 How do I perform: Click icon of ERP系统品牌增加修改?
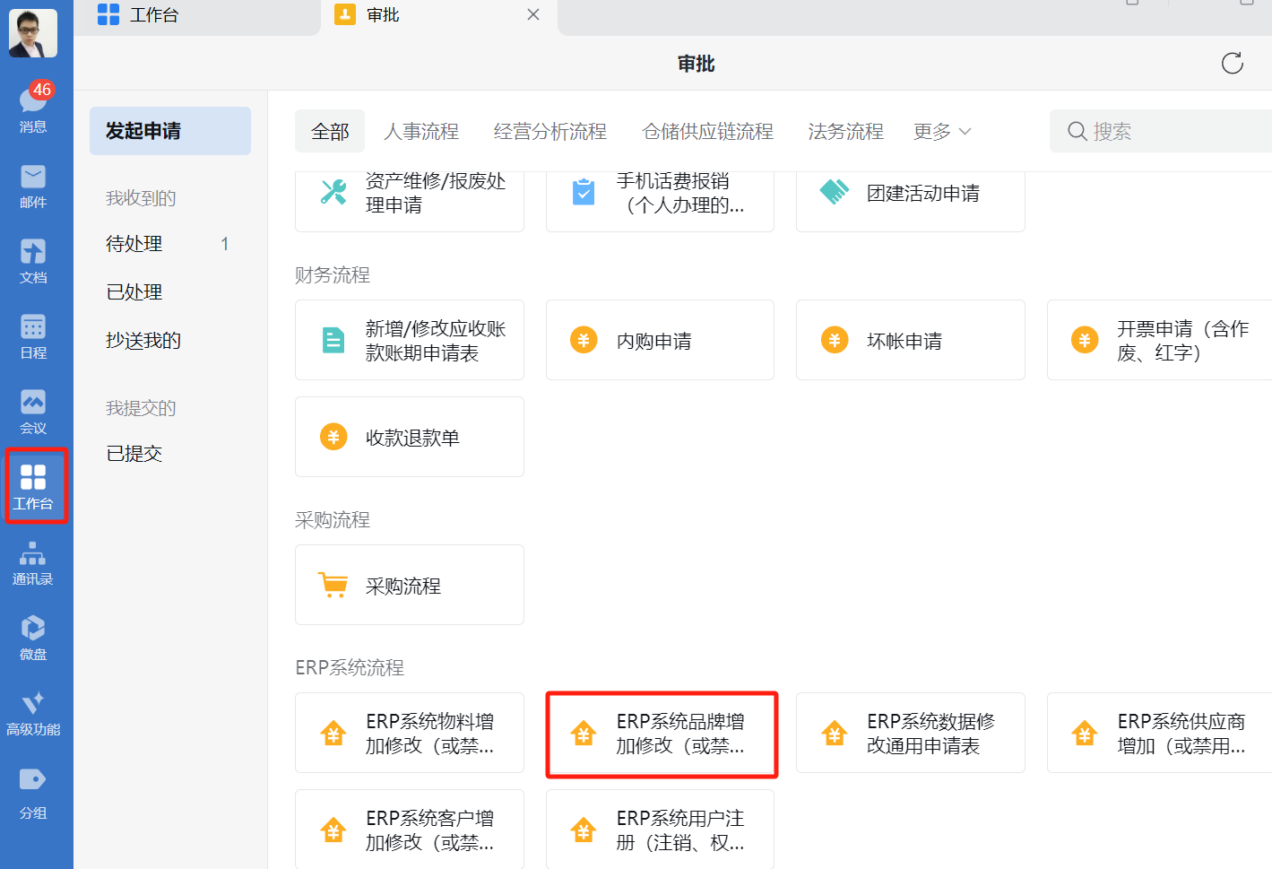pos(584,733)
